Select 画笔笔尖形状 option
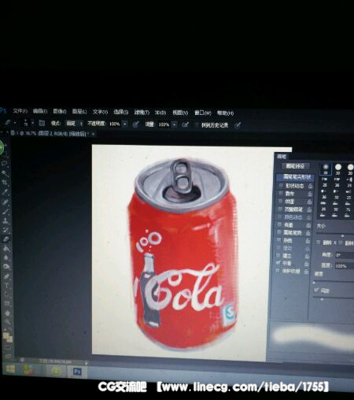 pos(296,177)
